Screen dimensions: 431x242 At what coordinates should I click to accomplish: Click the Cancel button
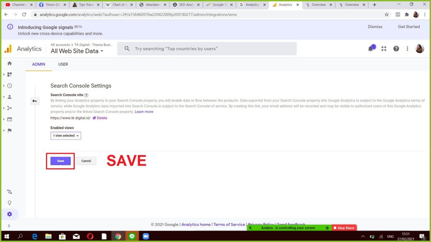click(x=86, y=161)
